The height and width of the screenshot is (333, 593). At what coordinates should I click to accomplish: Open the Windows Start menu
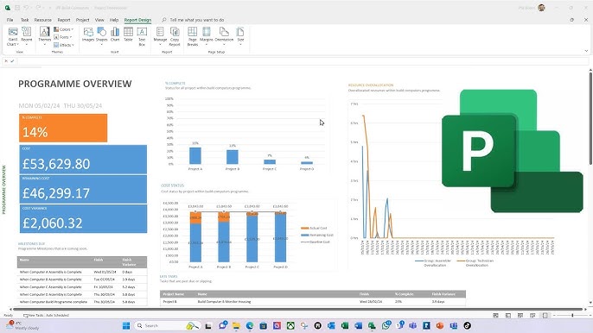(126, 325)
